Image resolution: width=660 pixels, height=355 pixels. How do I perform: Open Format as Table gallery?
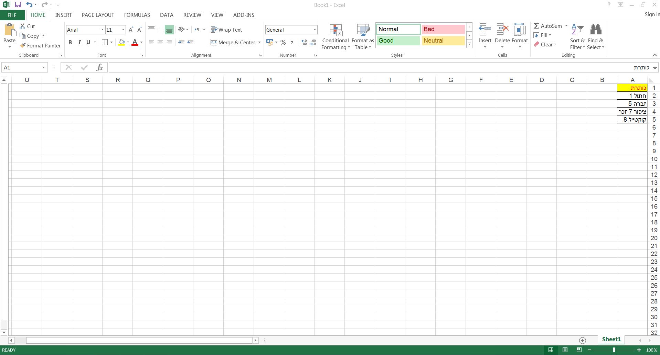[x=363, y=37]
